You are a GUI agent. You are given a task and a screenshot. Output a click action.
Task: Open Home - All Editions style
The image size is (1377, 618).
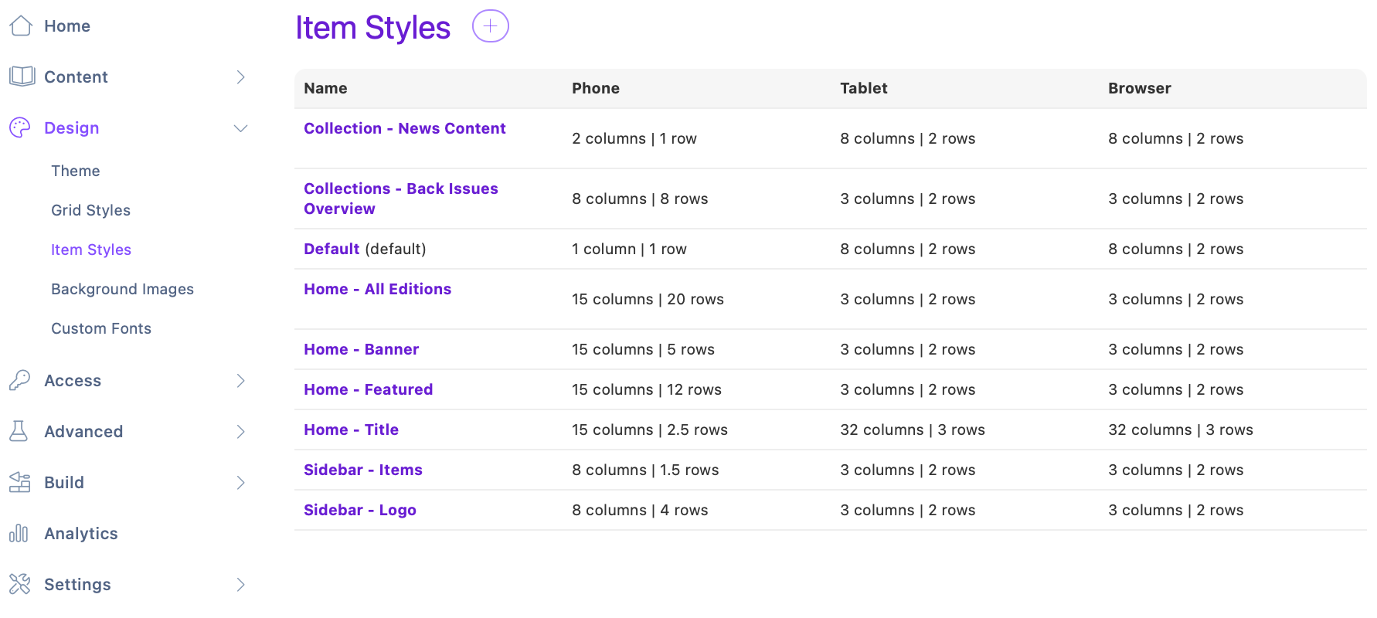[x=378, y=289]
